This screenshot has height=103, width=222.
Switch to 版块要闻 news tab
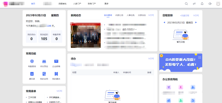click(x=108, y=15)
